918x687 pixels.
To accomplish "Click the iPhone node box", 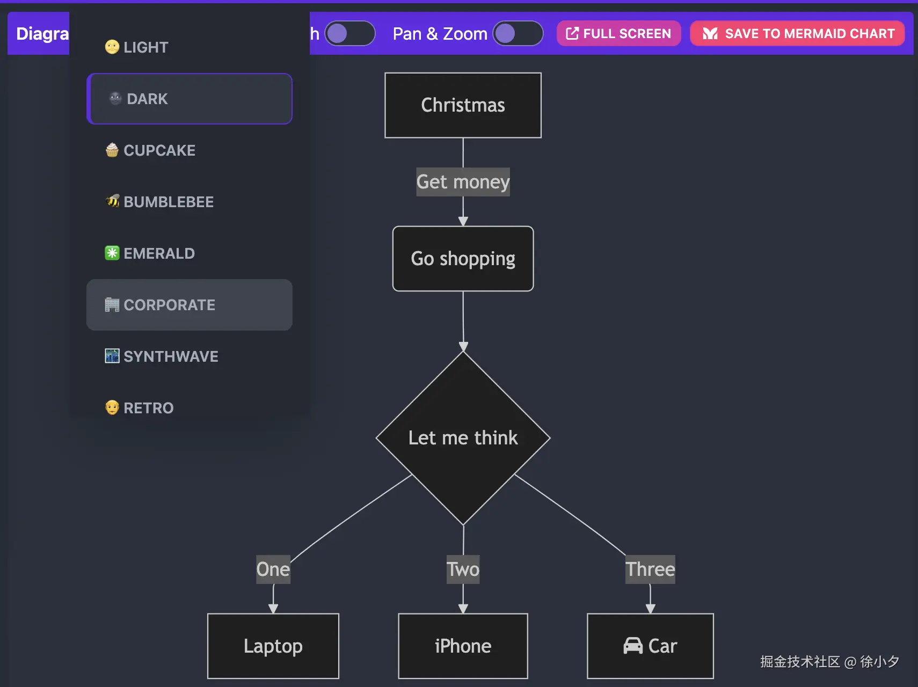I will 463,646.
